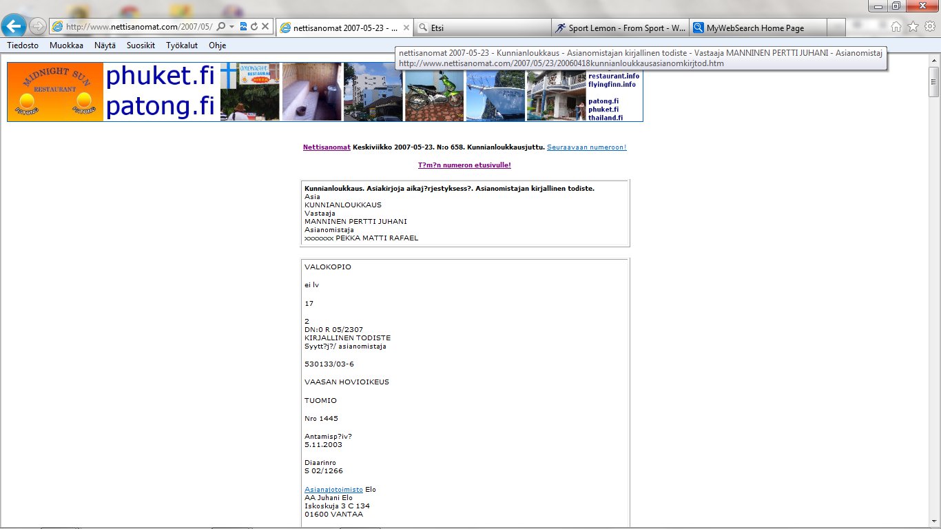Open the Tools gear icon
This screenshot has height=529, width=941.
(929, 27)
